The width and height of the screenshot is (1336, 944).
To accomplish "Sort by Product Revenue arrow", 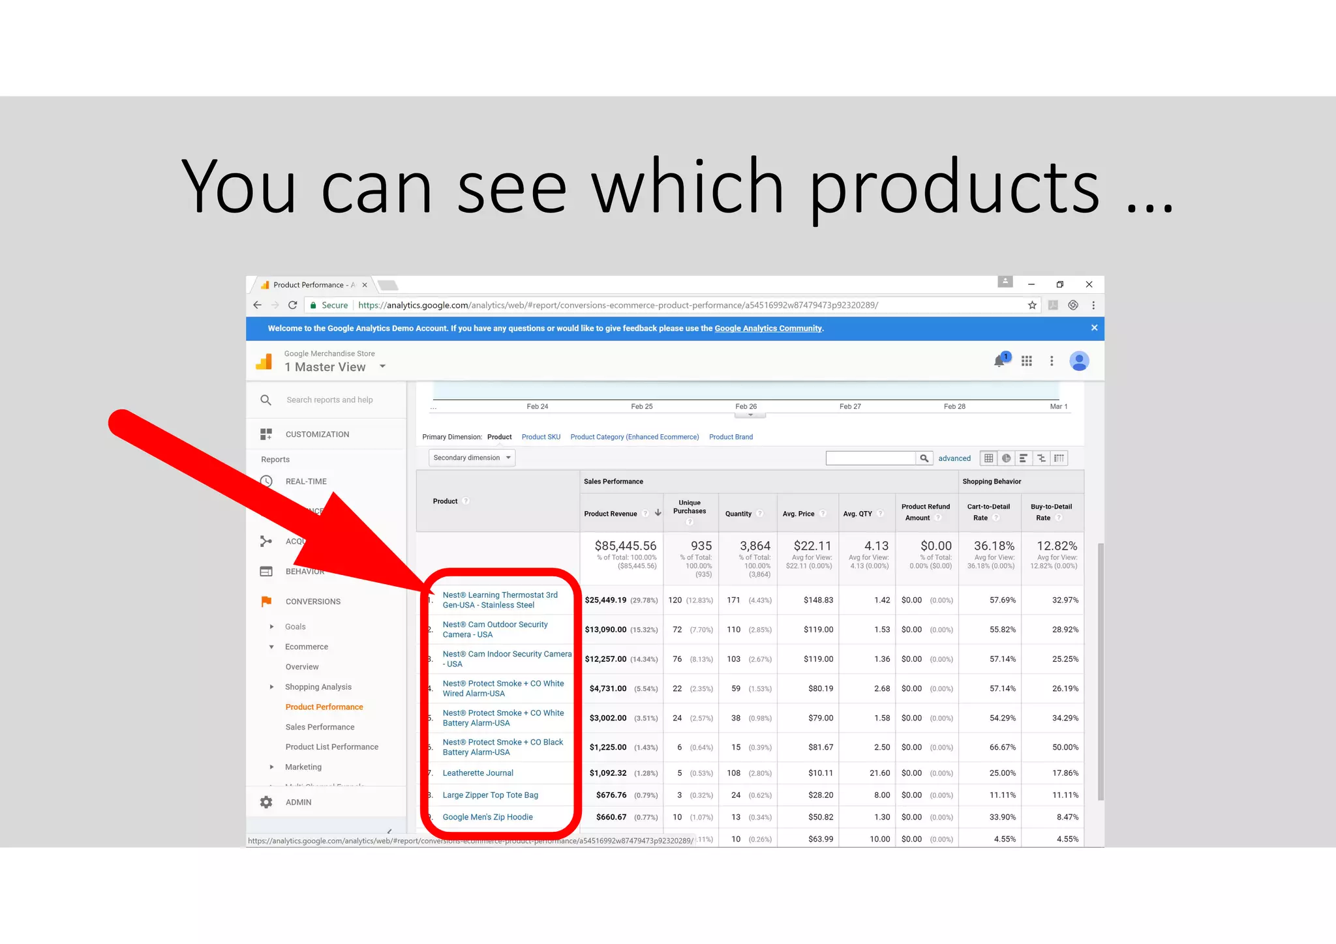I will coord(658,513).
